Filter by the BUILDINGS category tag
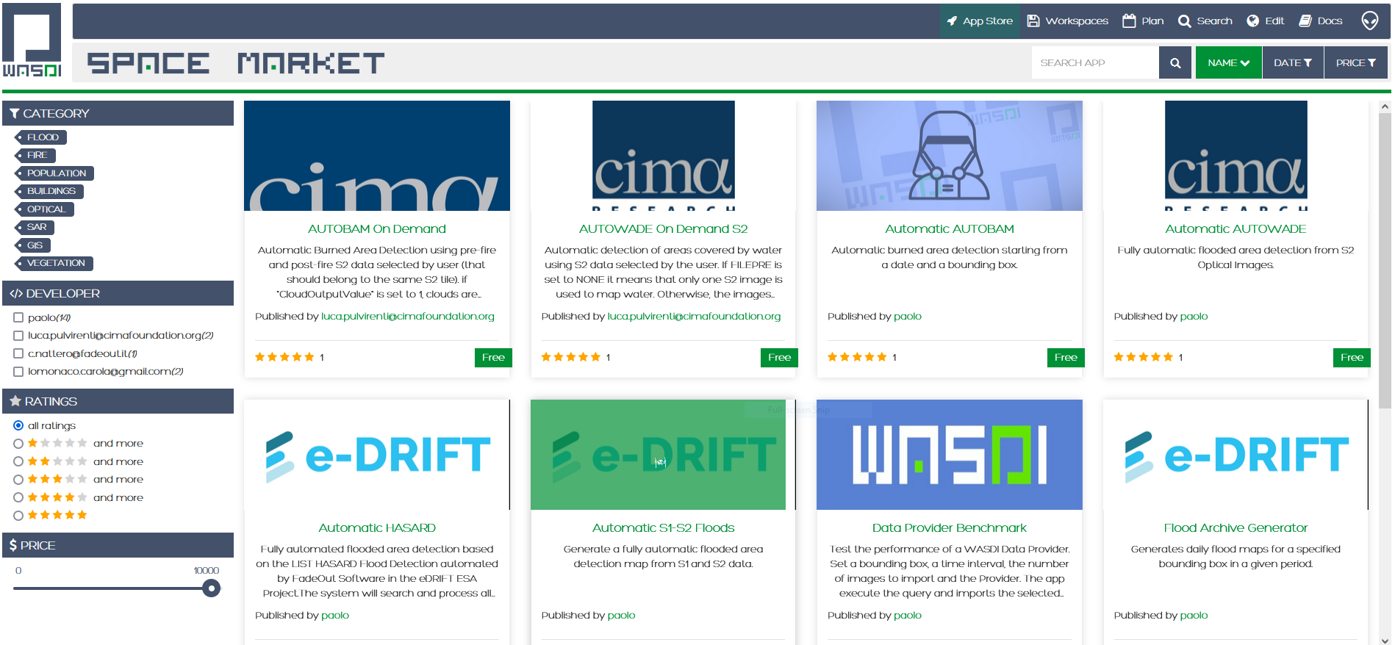 (x=49, y=191)
